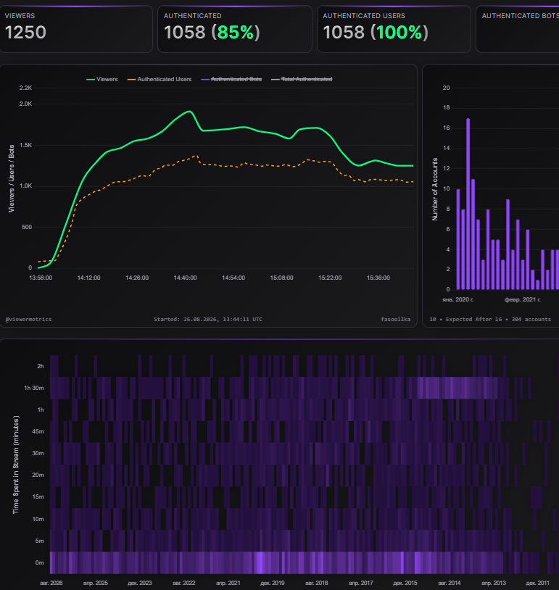Select the Authenticated Users 100% card

coord(394,29)
